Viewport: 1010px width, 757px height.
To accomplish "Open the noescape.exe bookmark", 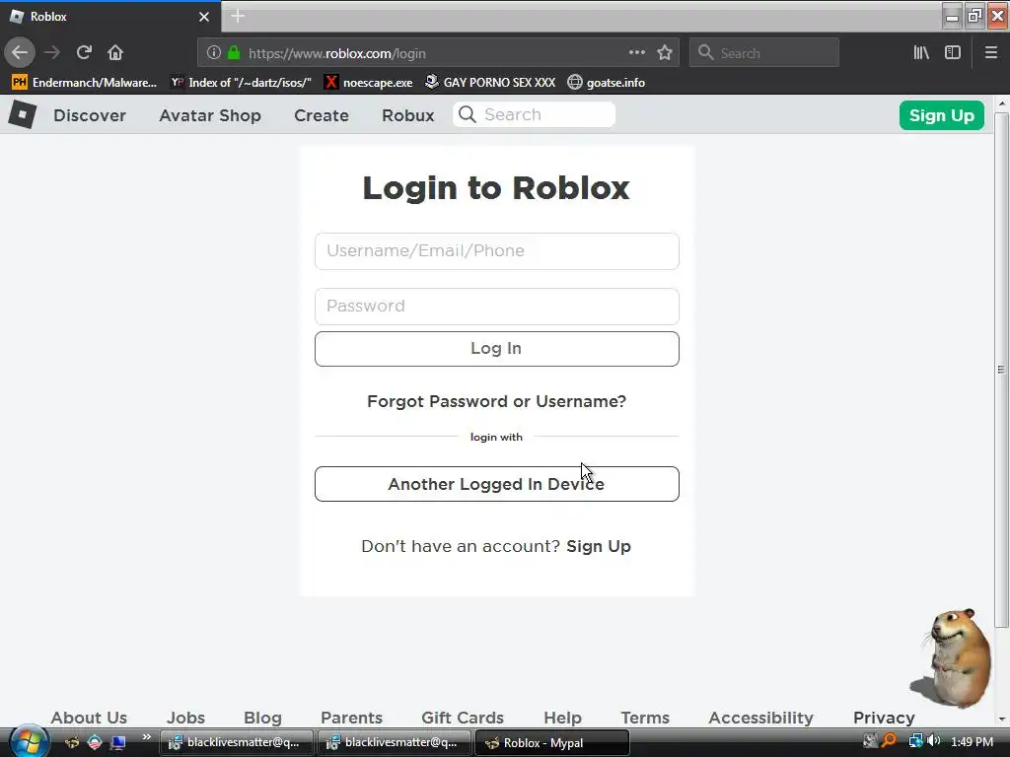I will click(x=369, y=83).
